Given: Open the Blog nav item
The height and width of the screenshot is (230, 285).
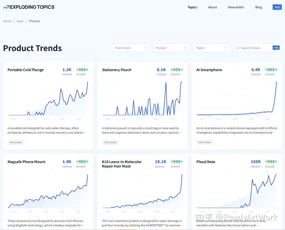Looking at the screenshot, I should [x=258, y=7].
